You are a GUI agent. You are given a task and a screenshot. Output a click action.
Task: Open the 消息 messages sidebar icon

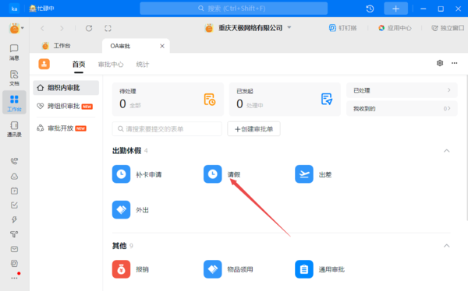pyautogui.click(x=14, y=52)
